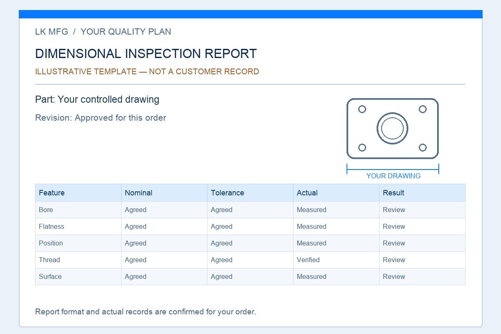Click the Measured cell in Surface row
This screenshot has height=334, width=501.
coord(336,277)
